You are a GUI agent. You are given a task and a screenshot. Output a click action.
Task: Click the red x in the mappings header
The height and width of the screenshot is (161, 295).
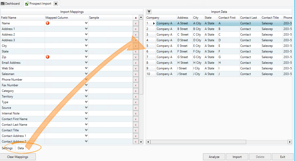point(135,18)
